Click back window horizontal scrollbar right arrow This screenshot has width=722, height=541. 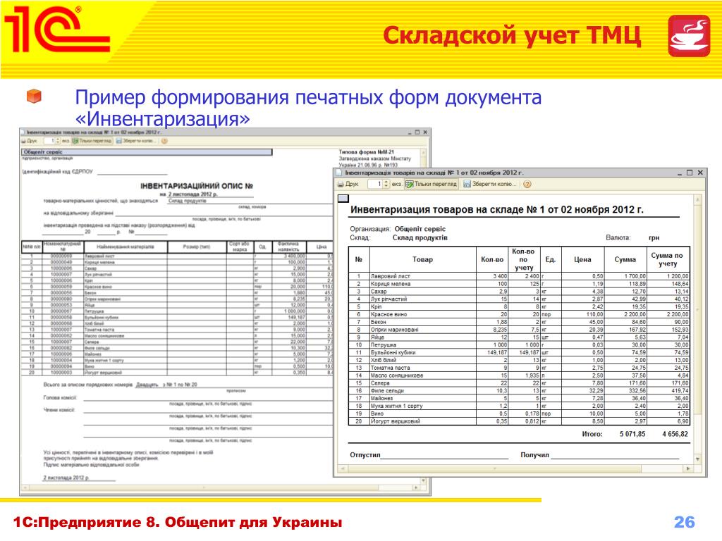[416, 487]
